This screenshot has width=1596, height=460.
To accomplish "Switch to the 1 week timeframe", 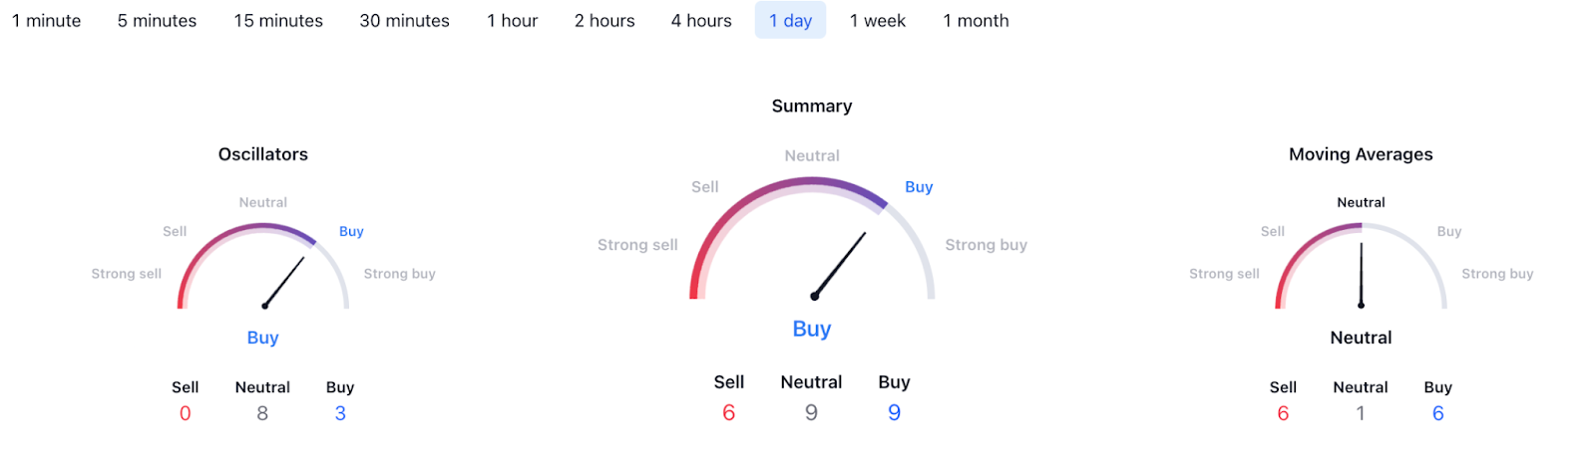I will click(x=878, y=21).
